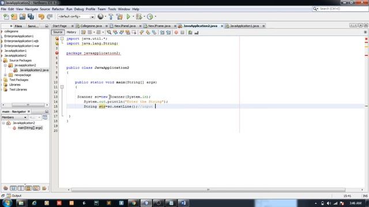Open Windows Start menu orb

pyautogui.click(x=7, y=203)
